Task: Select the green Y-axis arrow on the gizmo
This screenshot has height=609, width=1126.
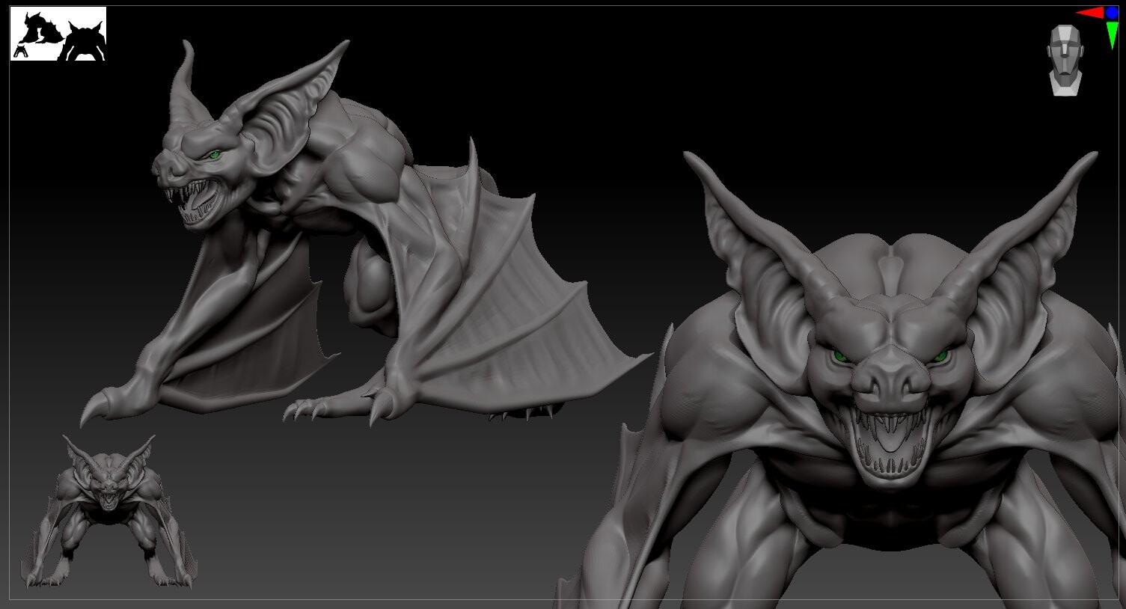Action: (x=1112, y=31)
